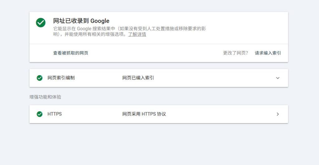Open the 了解详情 link
The width and height of the screenshot is (319, 165).
[137, 34]
